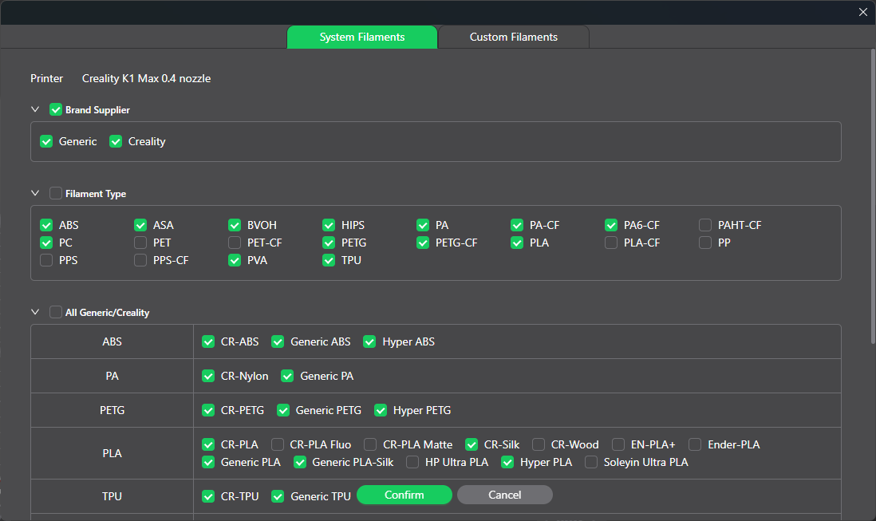
Task: Close the filament dialog with the X icon
Action: tap(862, 12)
